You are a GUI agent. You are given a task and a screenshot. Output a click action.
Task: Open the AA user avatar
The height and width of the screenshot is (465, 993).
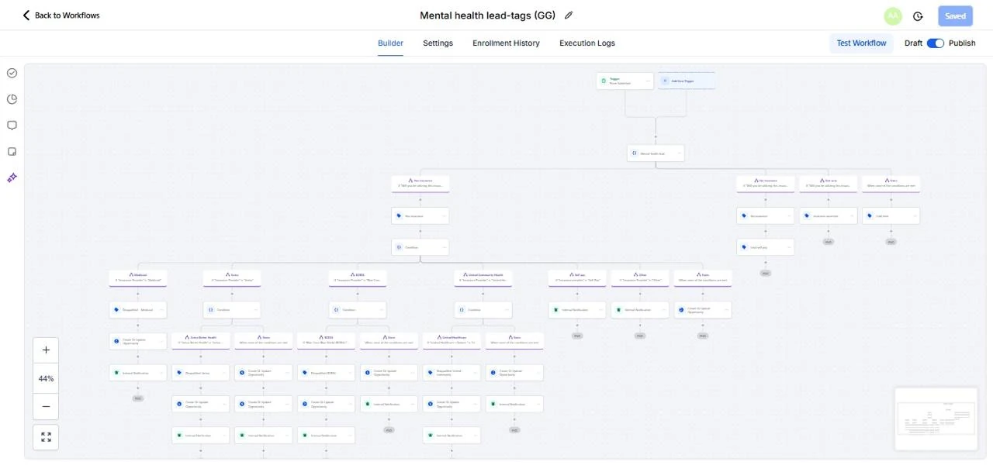pos(893,15)
